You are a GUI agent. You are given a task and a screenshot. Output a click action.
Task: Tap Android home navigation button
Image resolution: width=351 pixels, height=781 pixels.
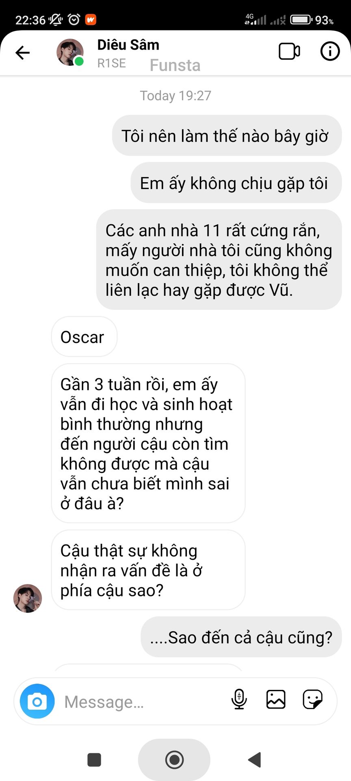[x=174, y=759]
